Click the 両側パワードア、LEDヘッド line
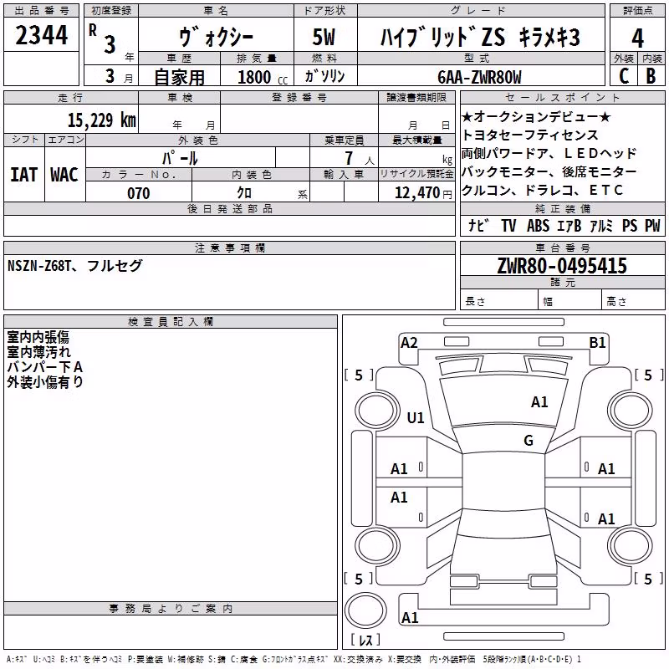Viewport: 669px width, 669px height. [x=549, y=153]
